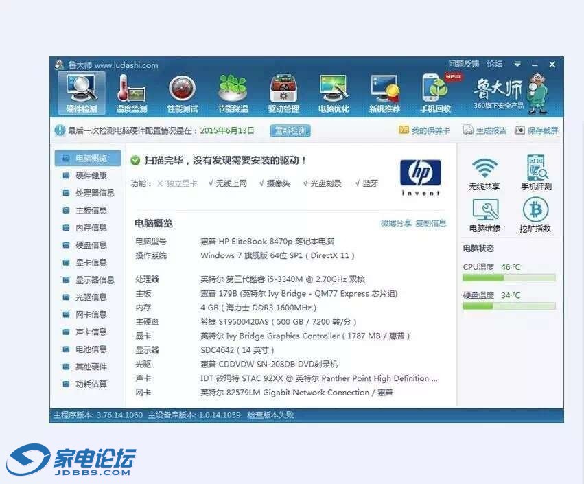This screenshot has width=584, height=484.
Task: Click the 电脑优化 PC optimization icon
Action: (x=334, y=92)
